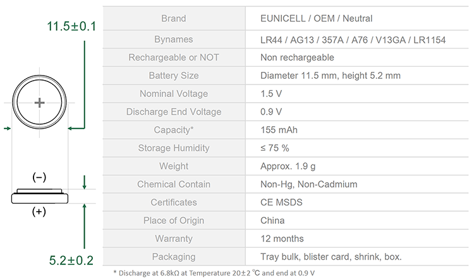Select the Storage Humidity ≤ 75 % value
This screenshot has width=474, height=278.
pyautogui.click(x=274, y=148)
